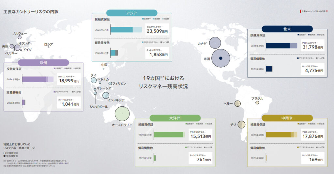Click the オランダ bubble on the map
The width and height of the screenshot is (334, 174).
[x=17, y=47]
